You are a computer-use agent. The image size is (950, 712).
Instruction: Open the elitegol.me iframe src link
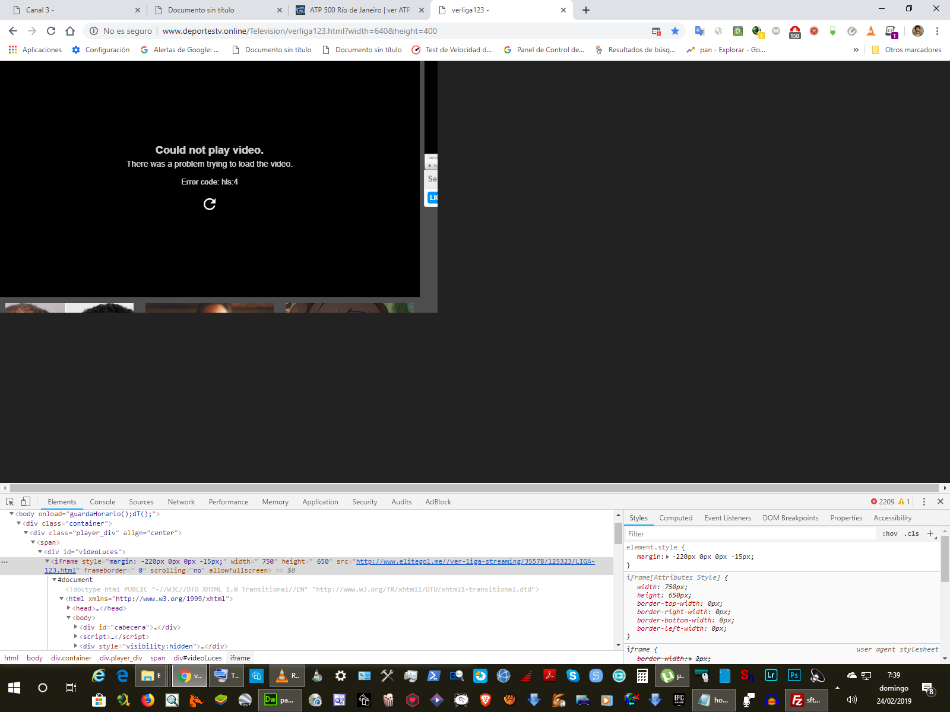click(x=475, y=561)
